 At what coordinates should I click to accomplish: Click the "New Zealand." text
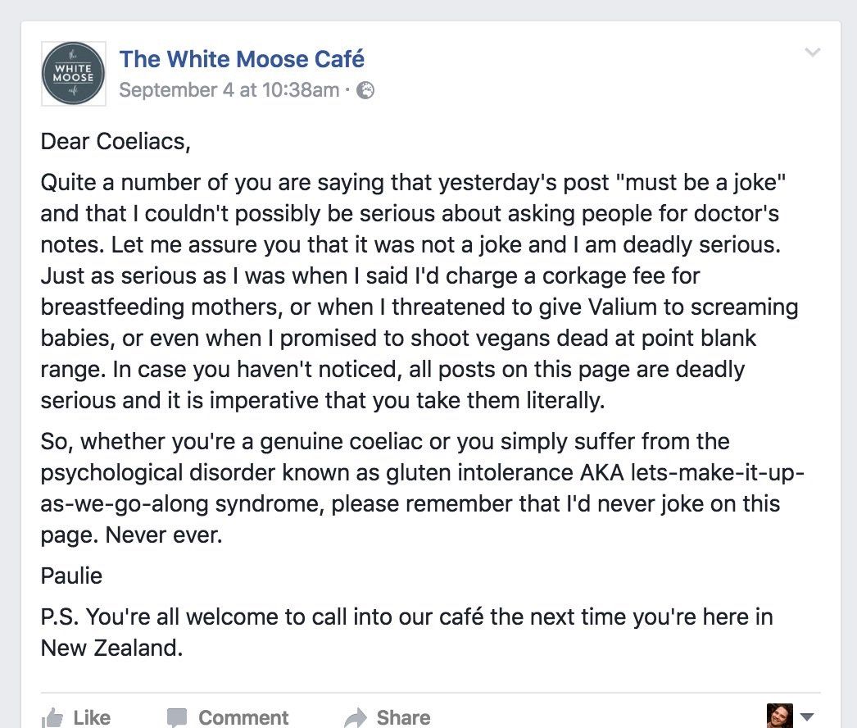pos(111,648)
